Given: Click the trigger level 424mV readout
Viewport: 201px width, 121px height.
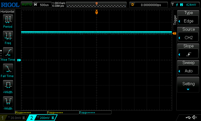Looking at the screenshot, I should point(186,5).
